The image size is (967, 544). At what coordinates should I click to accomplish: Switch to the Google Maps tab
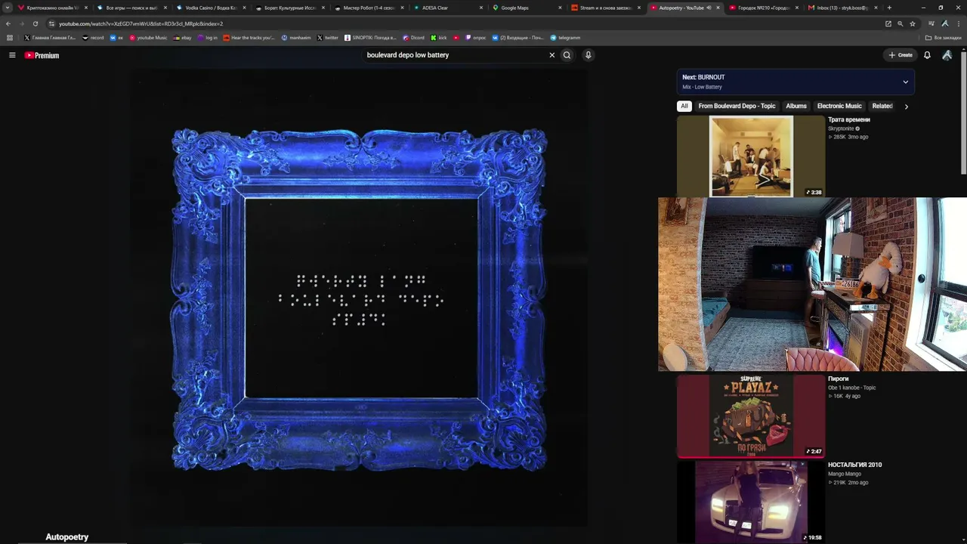(x=525, y=8)
